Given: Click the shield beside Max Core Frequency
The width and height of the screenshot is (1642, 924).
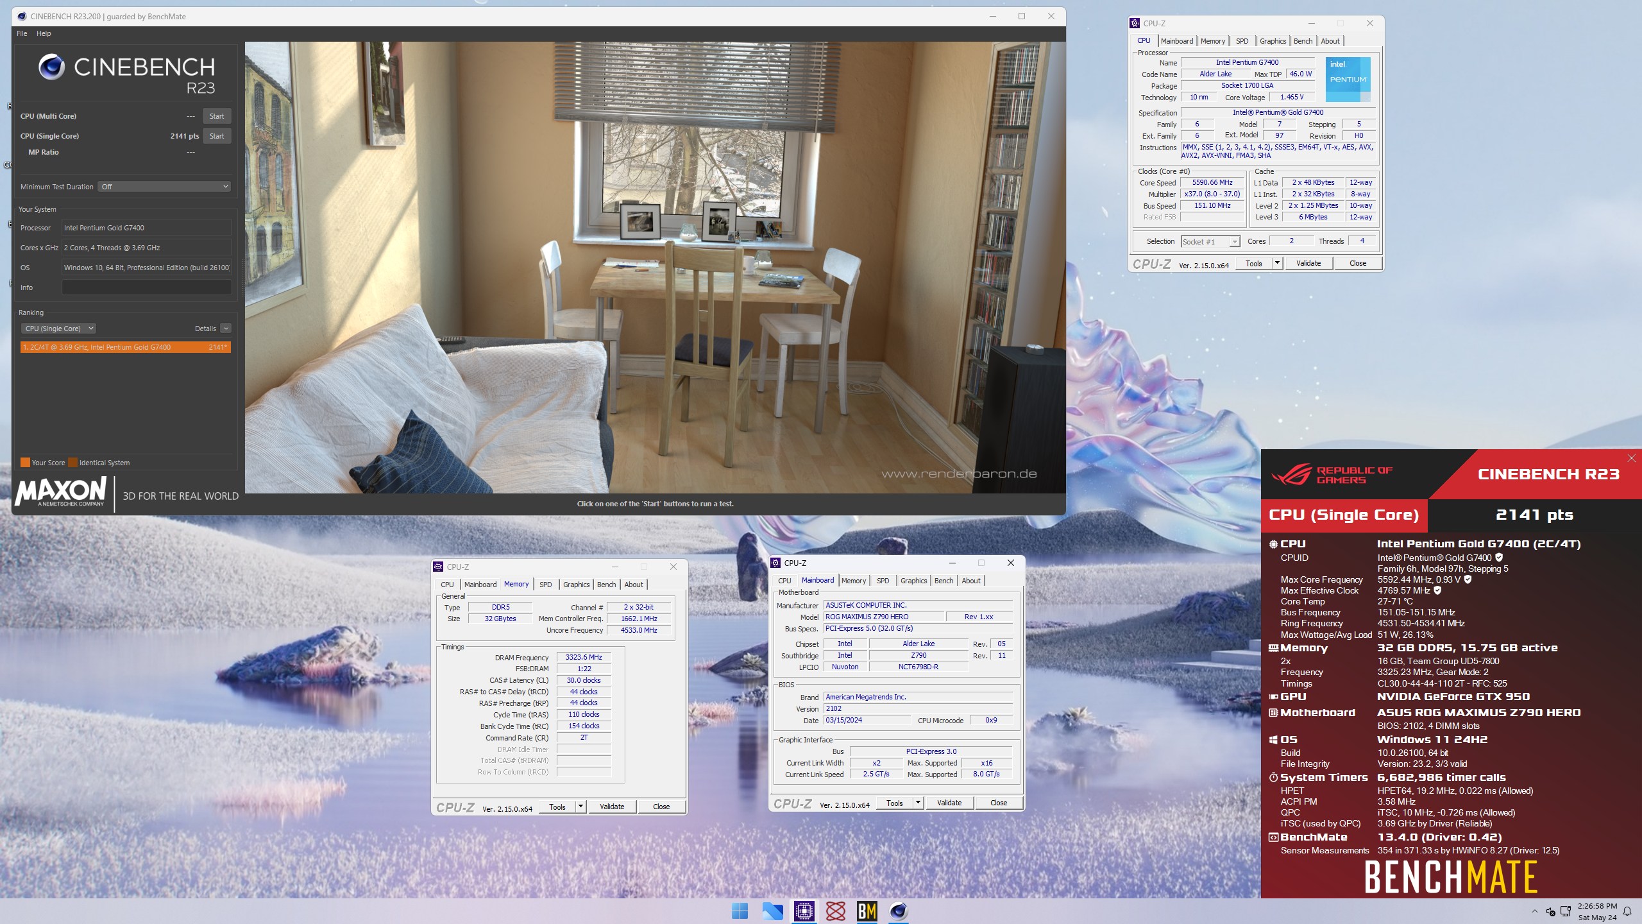Looking at the screenshot, I should tap(1468, 579).
